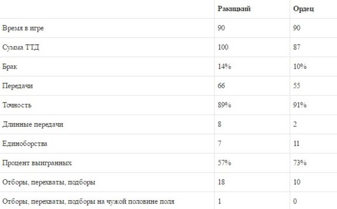This screenshot has height=209, width=337.
Task: Click Ракицкий's Сумма ТТД value 100
Action: point(223,47)
